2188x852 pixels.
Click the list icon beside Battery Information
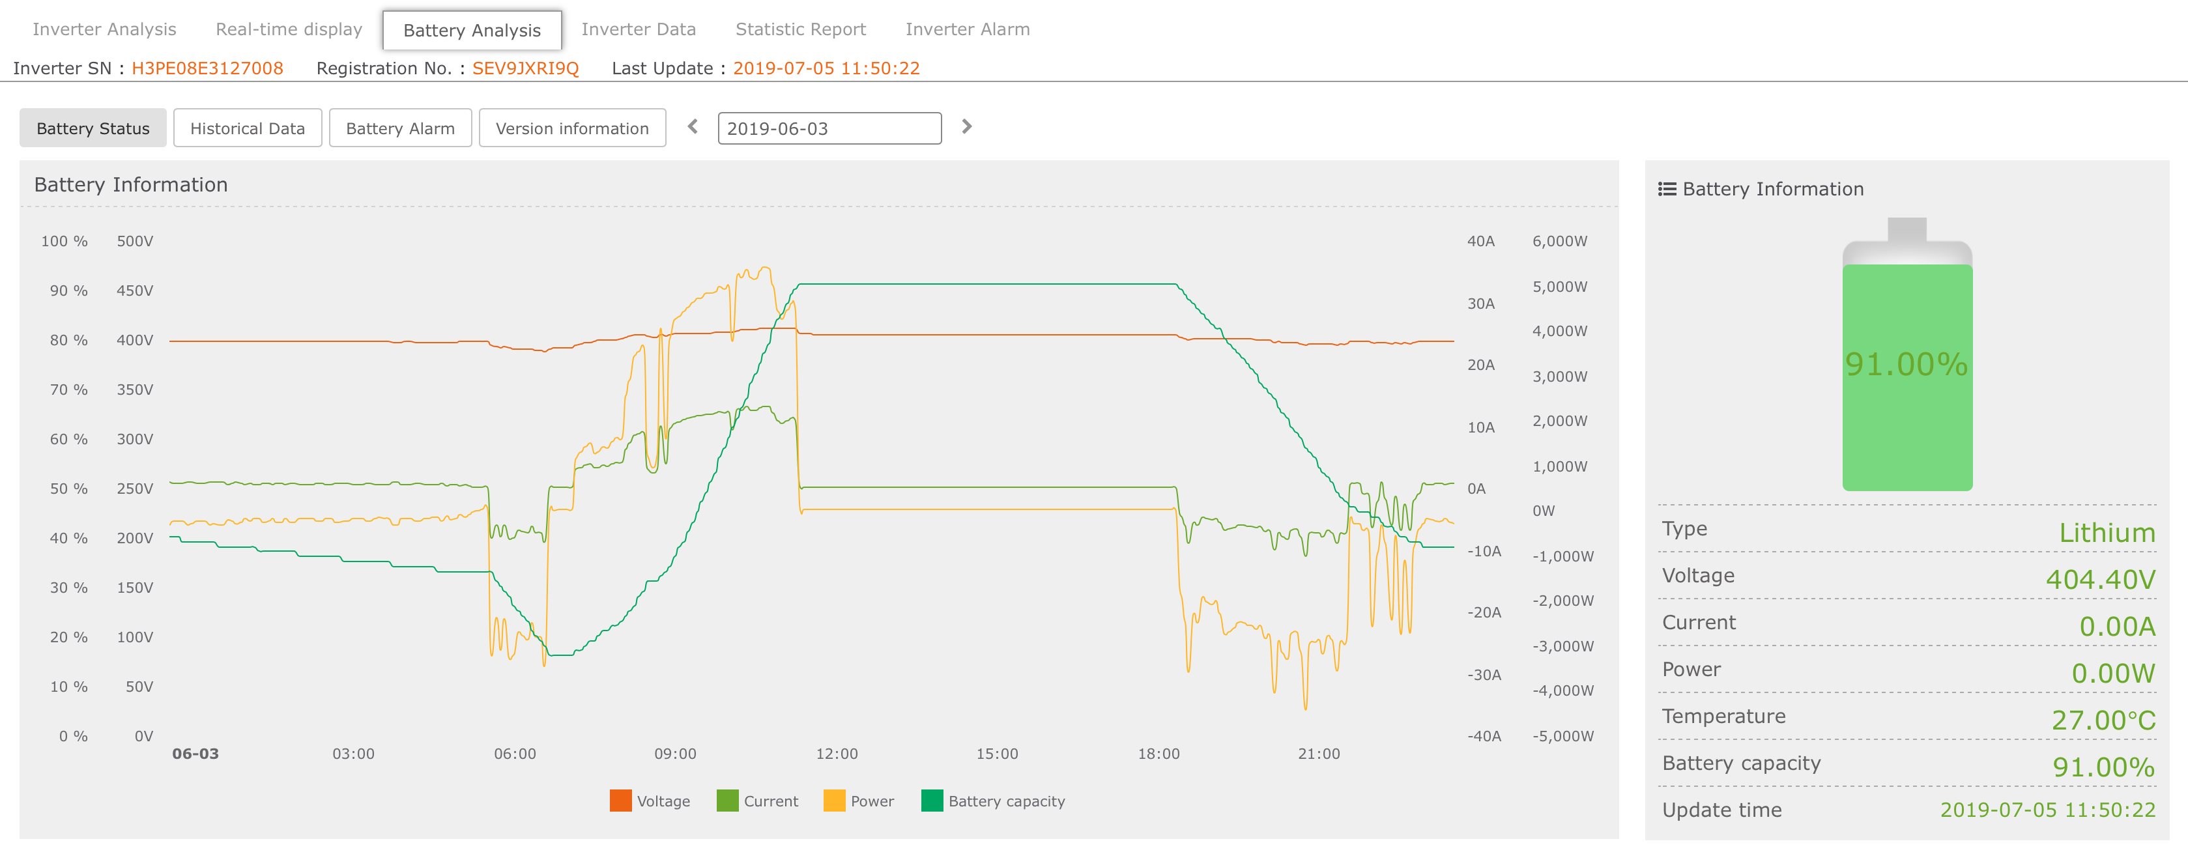[1667, 190]
